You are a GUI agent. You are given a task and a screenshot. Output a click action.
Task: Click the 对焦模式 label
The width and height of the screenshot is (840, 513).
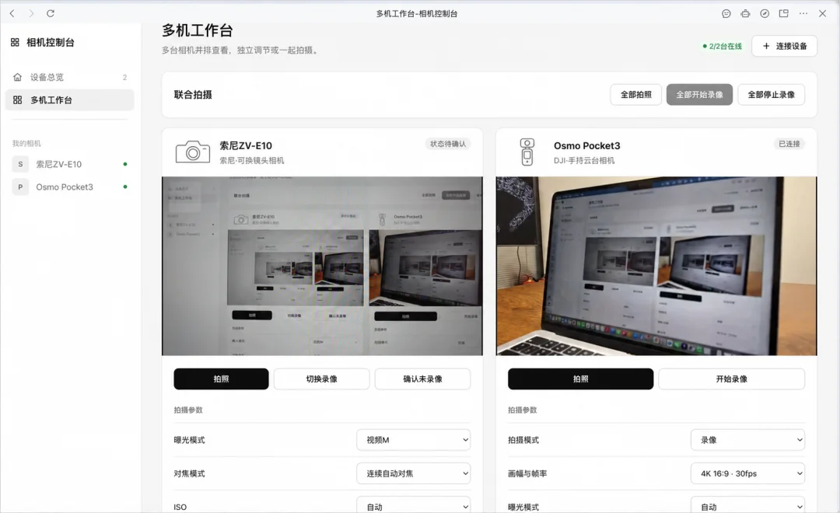189,473
